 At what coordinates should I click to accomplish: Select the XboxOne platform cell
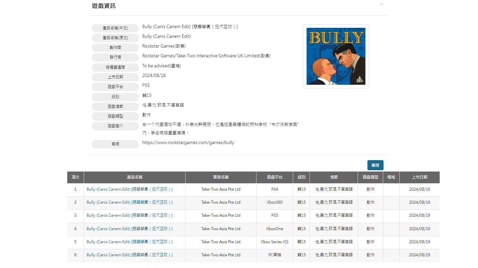tap(275, 229)
